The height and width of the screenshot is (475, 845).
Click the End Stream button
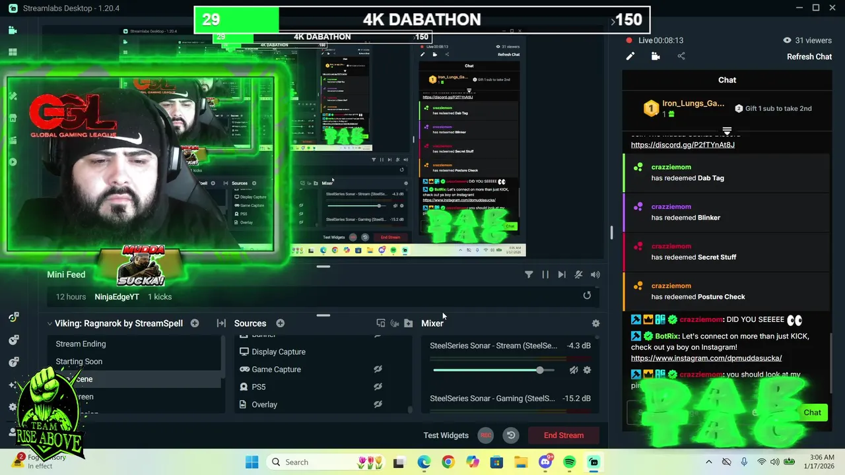[564, 435]
